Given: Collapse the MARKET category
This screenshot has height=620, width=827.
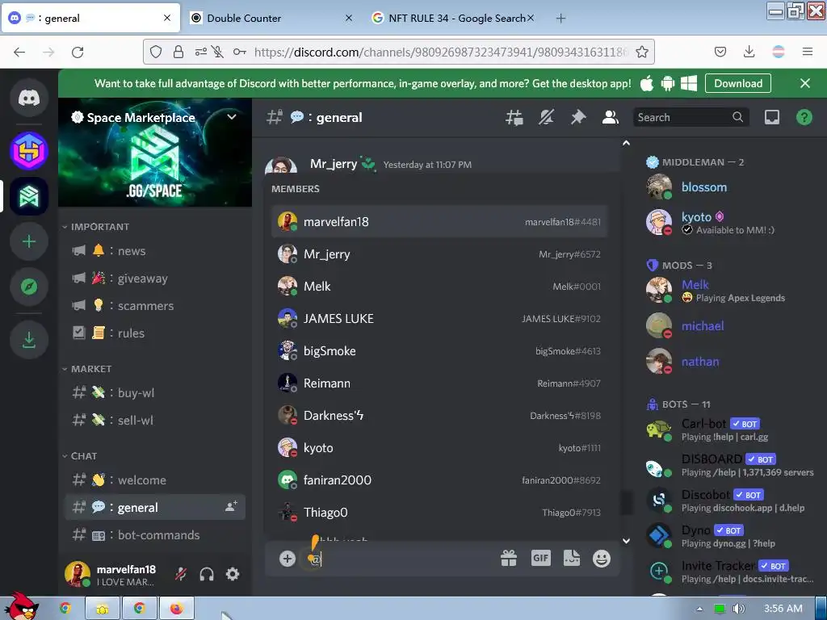Looking at the screenshot, I should 87,369.
